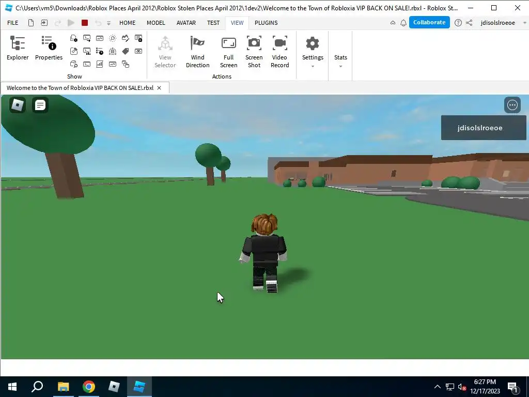
Task: Show Performance stats (bar chart page icon)
Action: [x=100, y=64]
